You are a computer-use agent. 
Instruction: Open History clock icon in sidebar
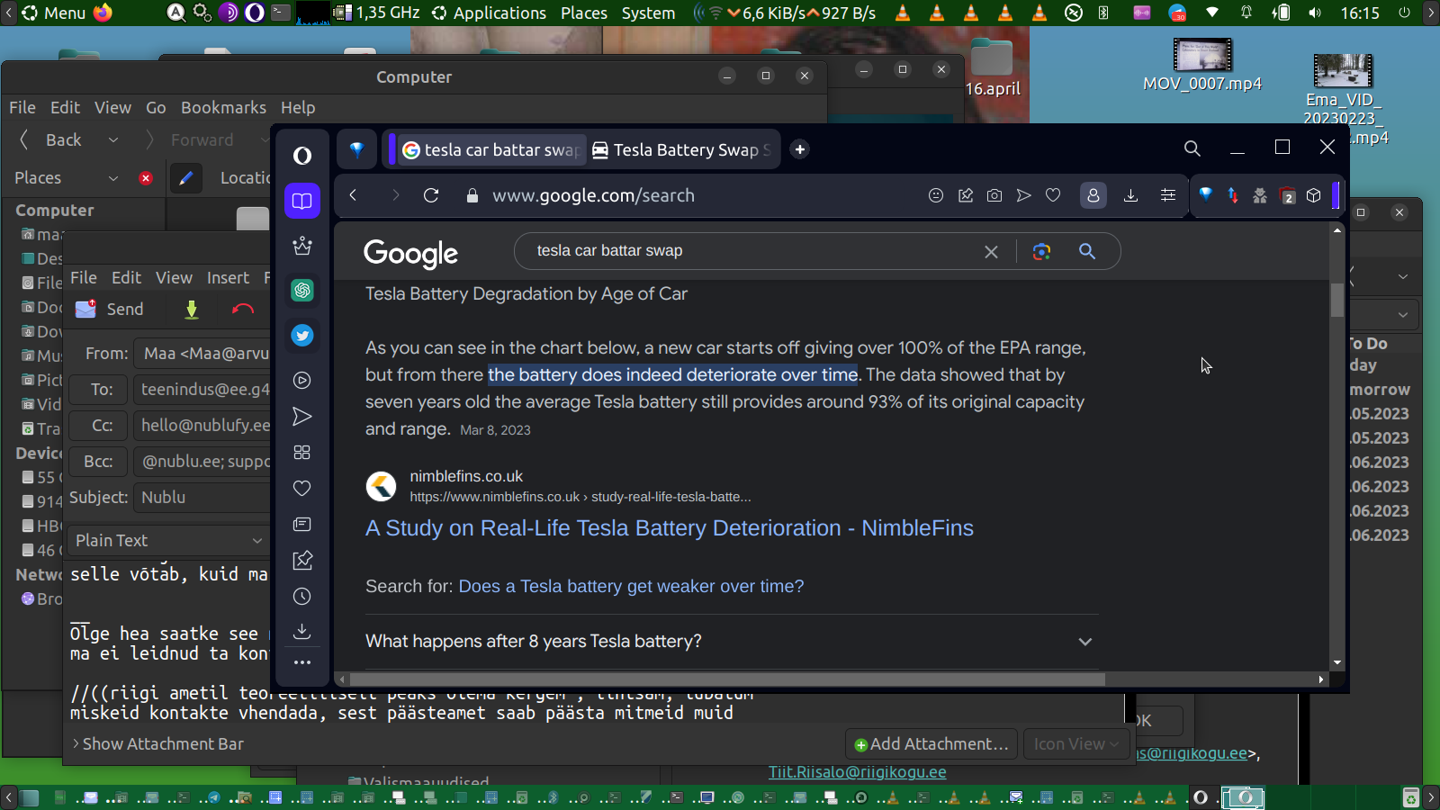[302, 597]
